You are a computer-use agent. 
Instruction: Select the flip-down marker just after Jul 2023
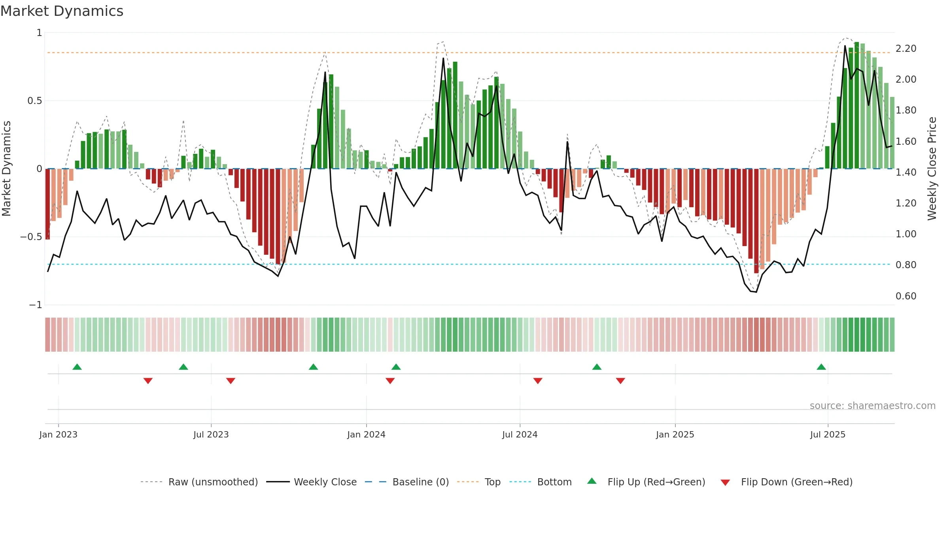point(231,381)
